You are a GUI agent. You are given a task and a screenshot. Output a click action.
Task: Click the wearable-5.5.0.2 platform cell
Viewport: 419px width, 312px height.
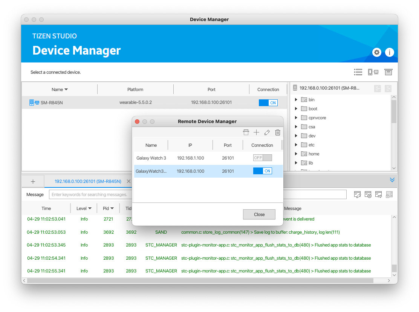point(136,102)
